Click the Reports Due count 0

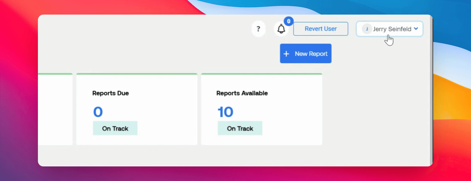click(x=98, y=112)
